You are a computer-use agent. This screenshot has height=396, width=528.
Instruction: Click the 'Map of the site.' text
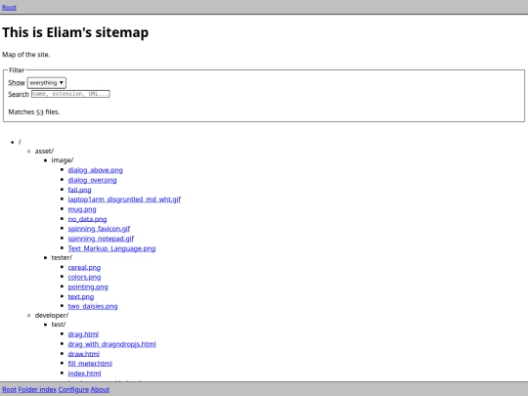(x=26, y=55)
